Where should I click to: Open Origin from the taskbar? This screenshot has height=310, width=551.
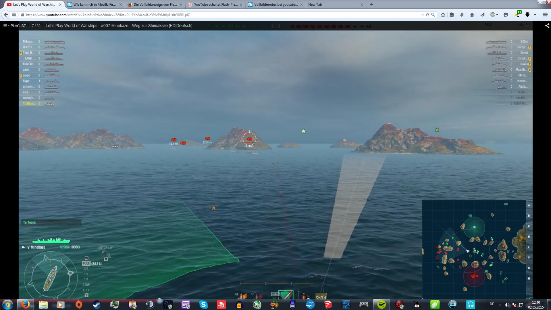coord(79,305)
